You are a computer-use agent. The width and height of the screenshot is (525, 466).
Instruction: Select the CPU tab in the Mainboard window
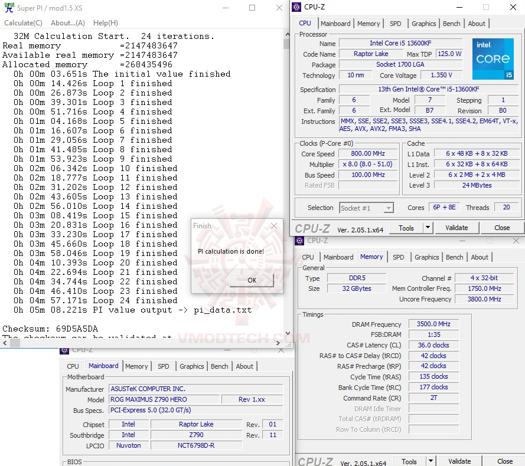pyautogui.click(x=72, y=366)
